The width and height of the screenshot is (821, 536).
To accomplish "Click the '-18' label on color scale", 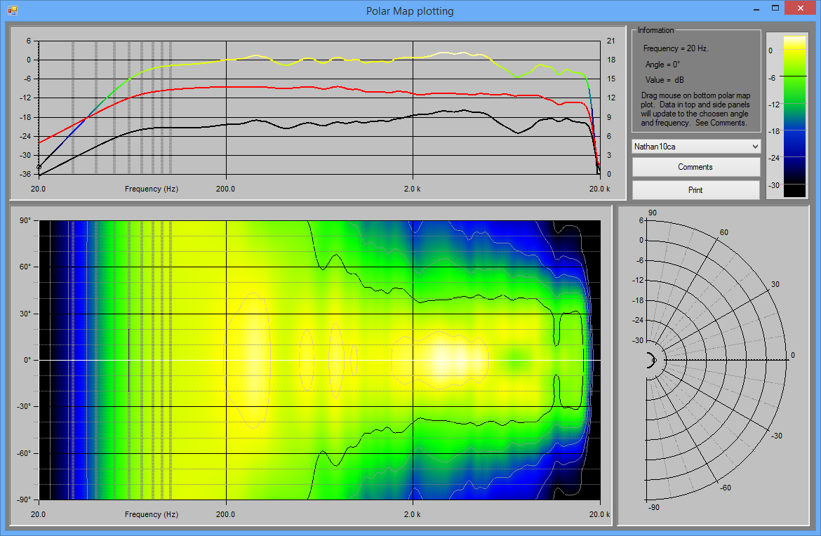I will click(774, 131).
